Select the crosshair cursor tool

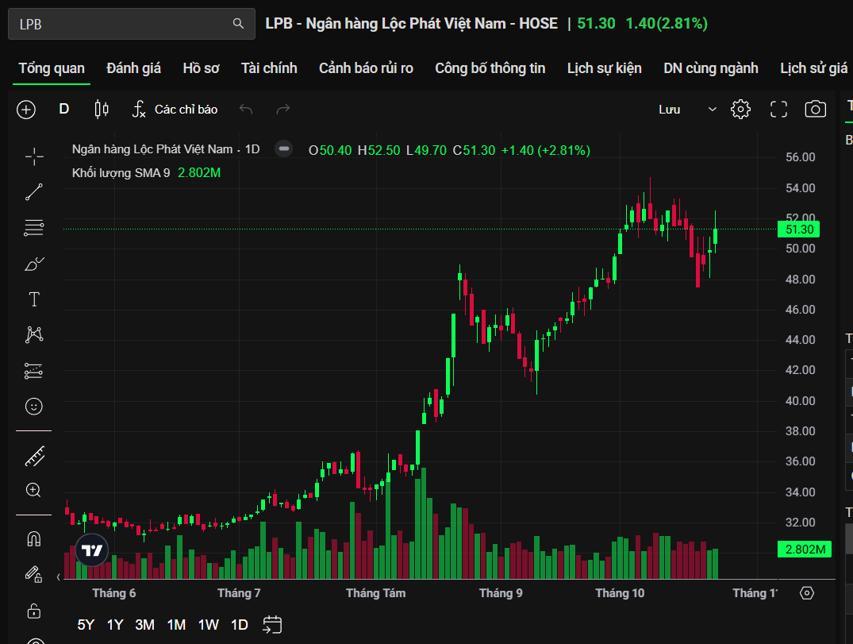[x=34, y=156]
